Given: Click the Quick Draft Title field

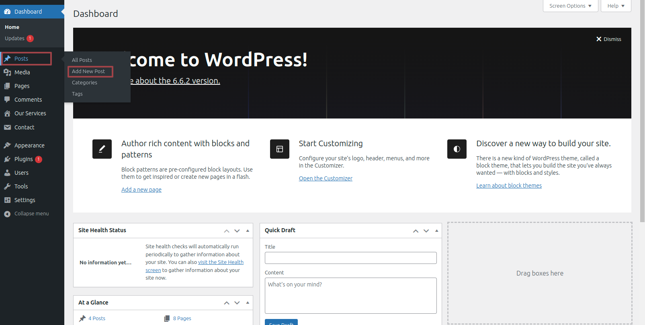Looking at the screenshot, I should point(350,258).
